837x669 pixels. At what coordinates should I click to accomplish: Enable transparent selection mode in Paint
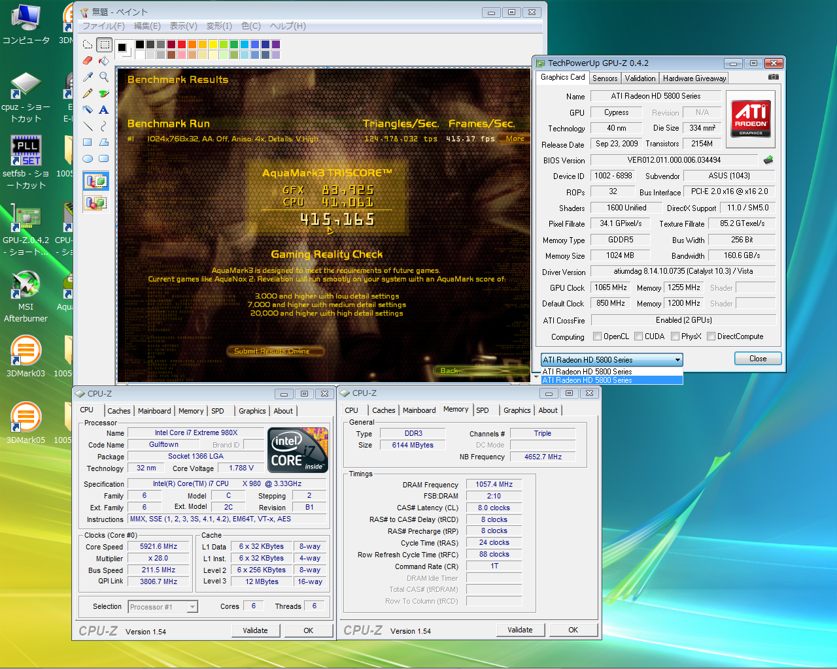[x=96, y=203]
